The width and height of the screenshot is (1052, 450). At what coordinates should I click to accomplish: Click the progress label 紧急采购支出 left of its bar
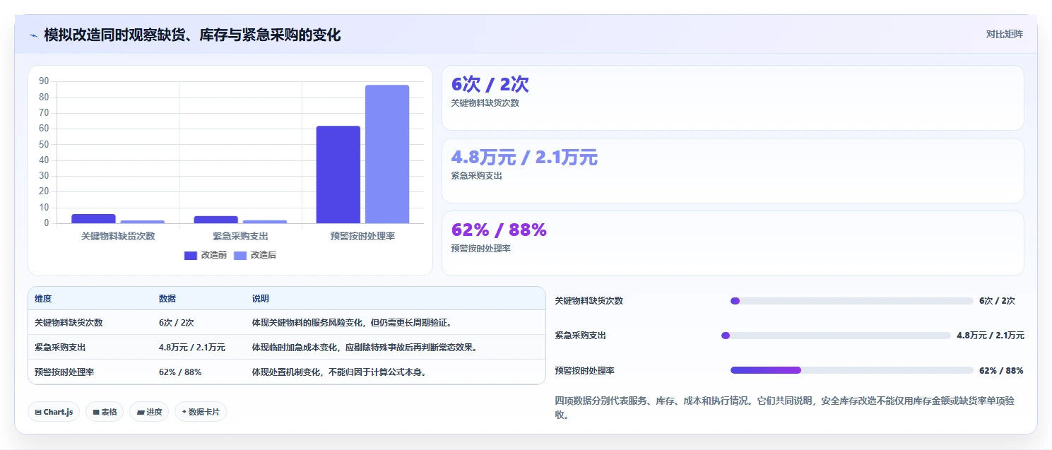pos(581,336)
